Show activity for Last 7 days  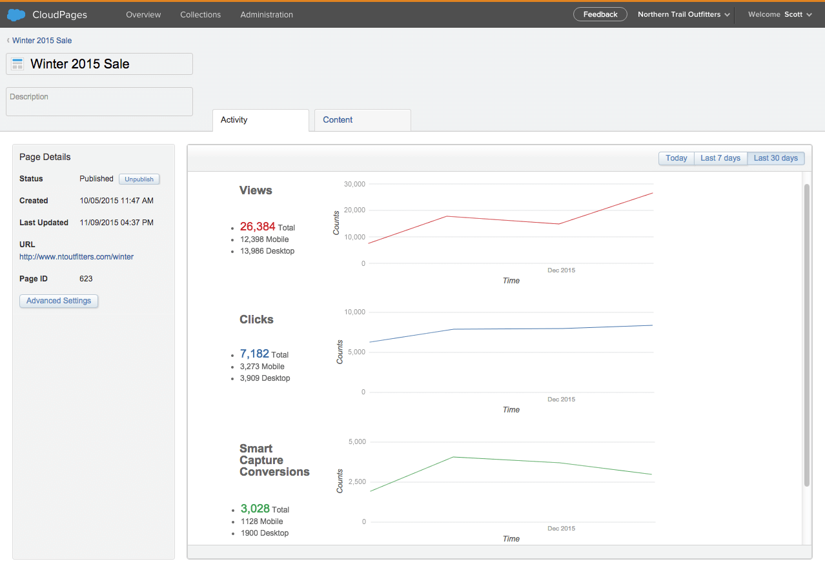[x=720, y=158]
